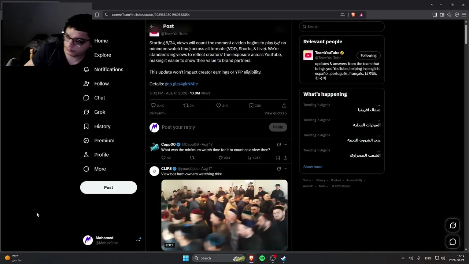Viewport: 469px width, 264px height.
Task: Open the Brave Shields icon
Action: coord(353,15)
